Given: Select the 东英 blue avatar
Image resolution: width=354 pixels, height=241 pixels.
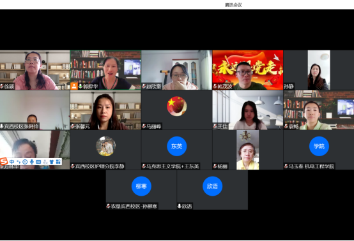Looking at the screenshot, I should (176, 146).
